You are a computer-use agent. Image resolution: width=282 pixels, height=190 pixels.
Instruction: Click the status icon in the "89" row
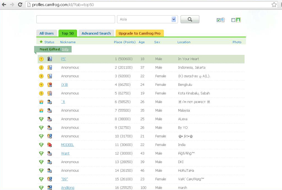pyautogui.click(x=50, y=179)
